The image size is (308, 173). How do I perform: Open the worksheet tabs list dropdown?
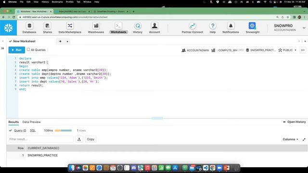tap(305, 41)
